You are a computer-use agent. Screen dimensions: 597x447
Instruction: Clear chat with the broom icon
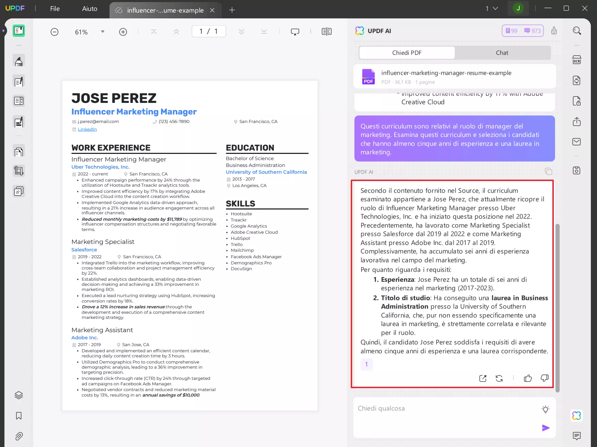(x=554, y=31)
